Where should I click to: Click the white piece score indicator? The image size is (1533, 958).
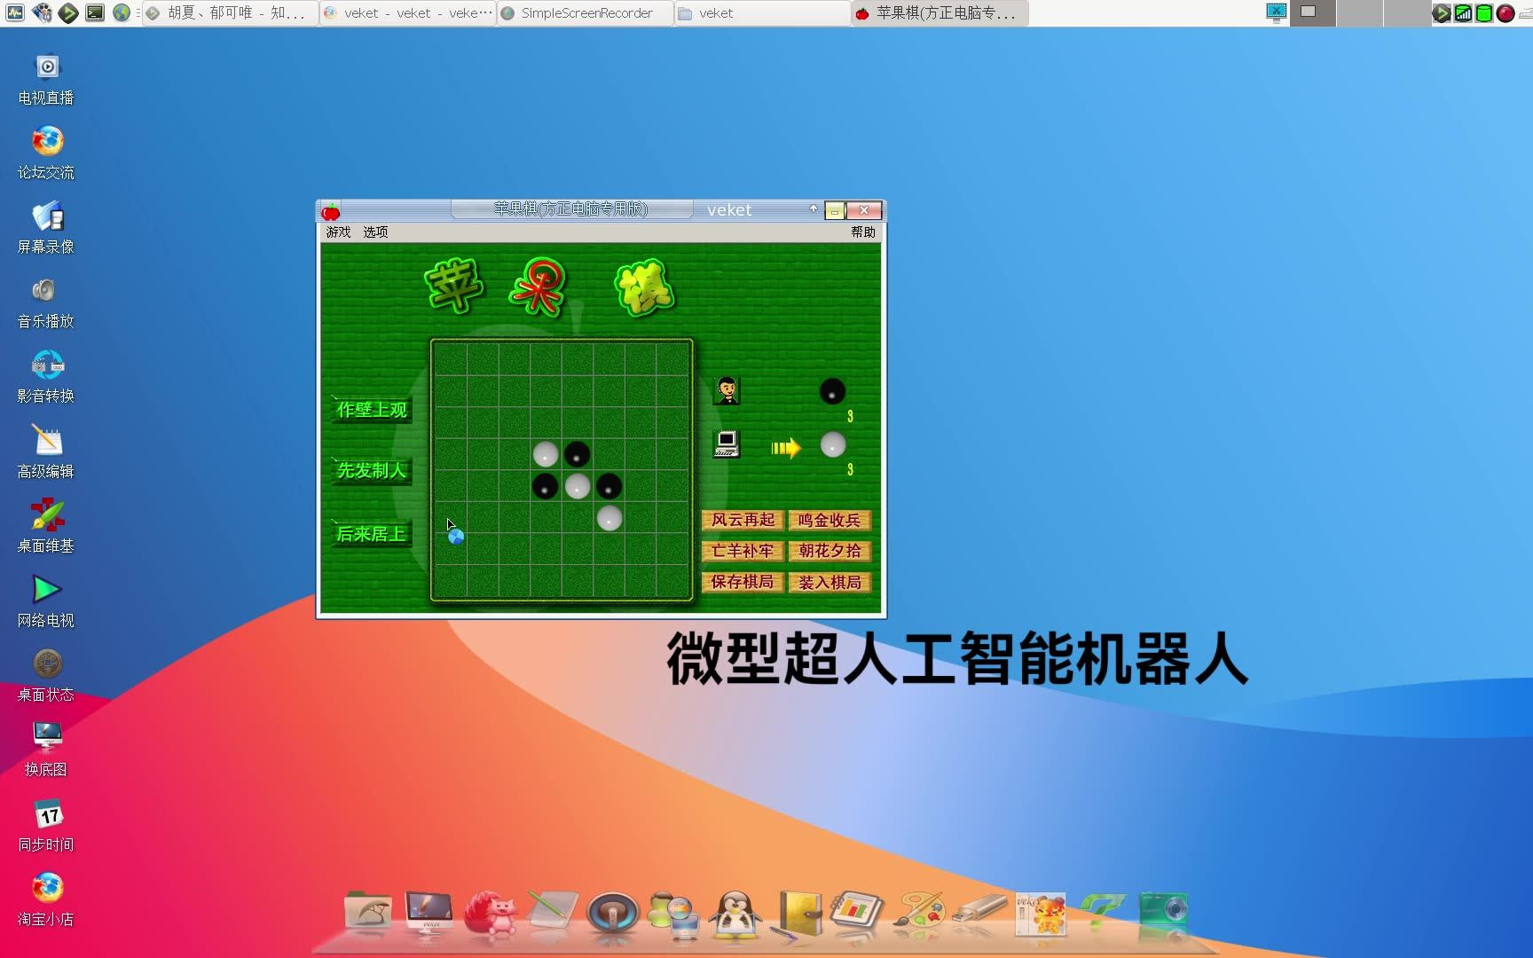[x=832, y=444]
